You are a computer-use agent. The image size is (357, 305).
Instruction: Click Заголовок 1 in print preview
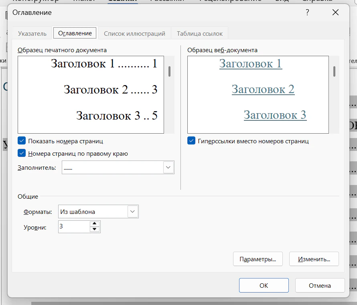click(83, 63)
